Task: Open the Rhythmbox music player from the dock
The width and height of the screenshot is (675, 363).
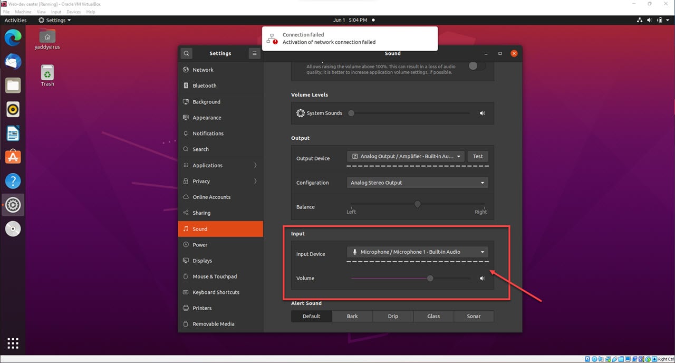Action: pyautogui.click(x=13, y=109)
